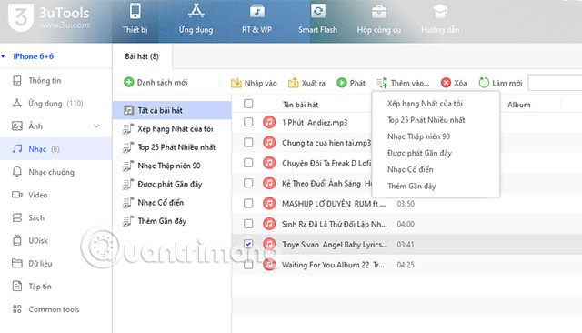The width and height of the screenshot is (582, 333).
Task: Check the 1 Phút Andiez.mp3 checkbox
Action: pos(248,122)
